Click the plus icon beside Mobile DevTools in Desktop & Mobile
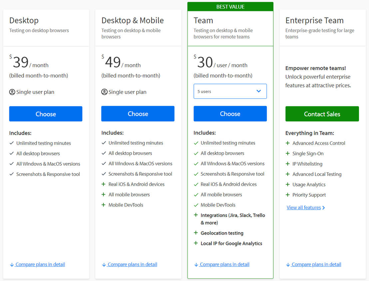This screenshot has width=369, height=281. coord(104,205)
